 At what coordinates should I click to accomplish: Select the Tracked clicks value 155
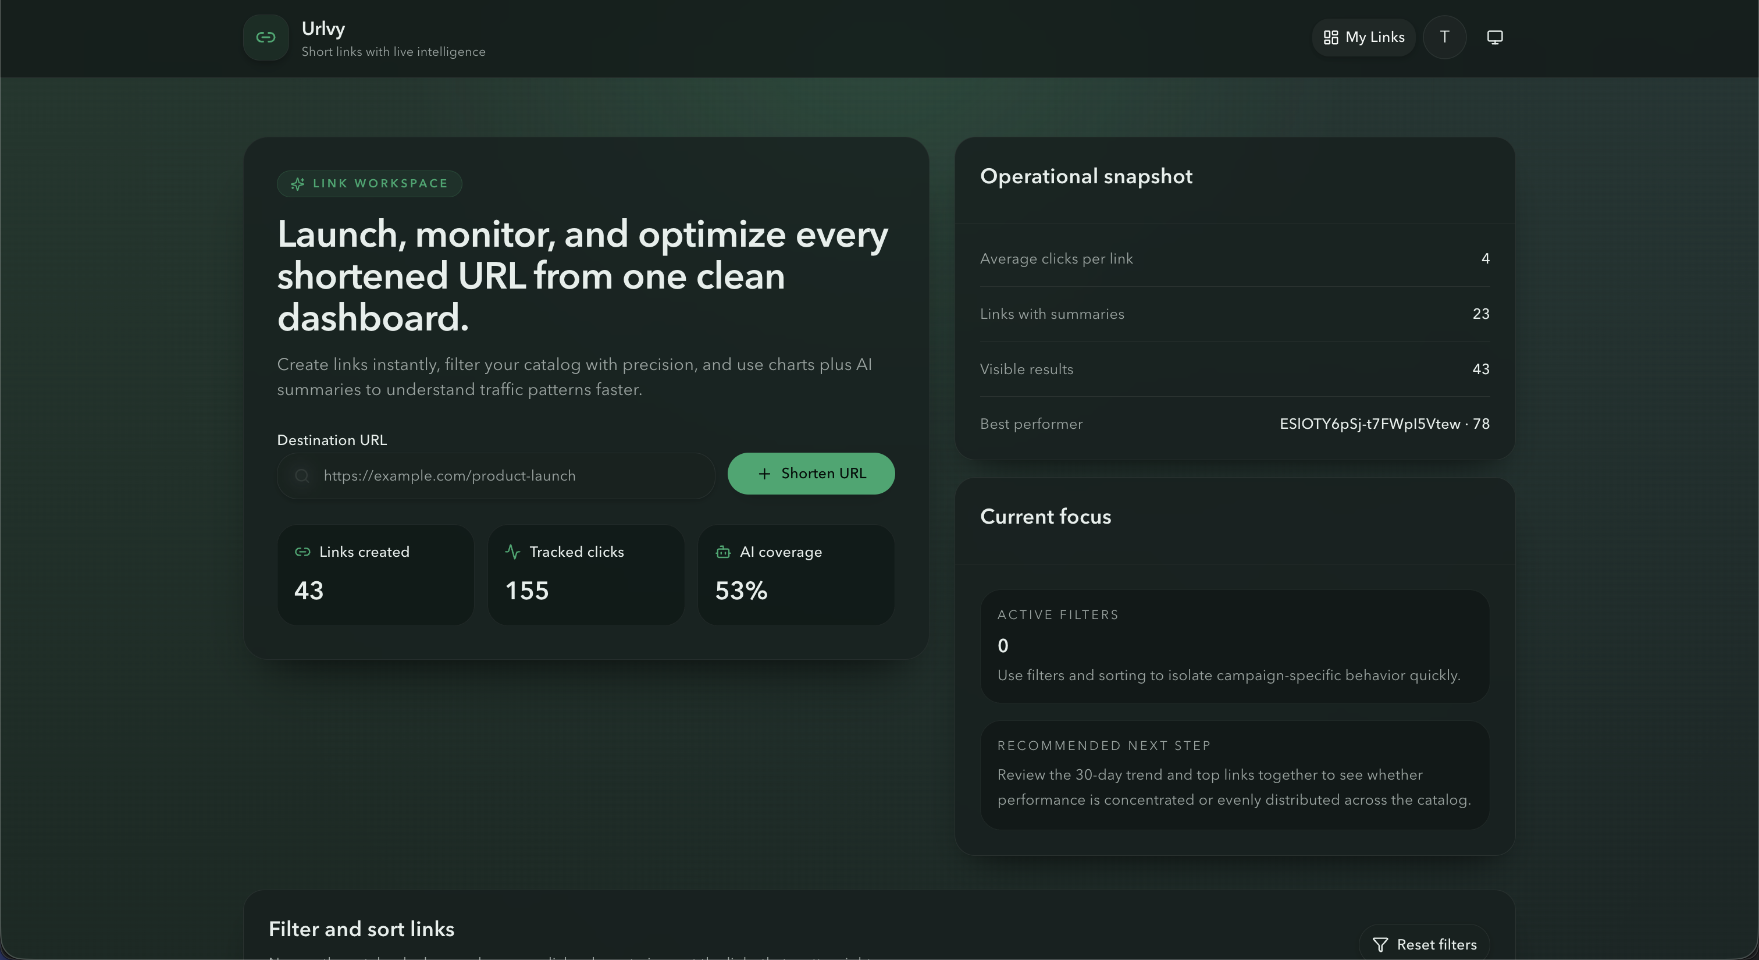(x=526, y=591)
